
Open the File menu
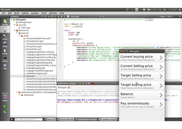click(x=4, y=13)
